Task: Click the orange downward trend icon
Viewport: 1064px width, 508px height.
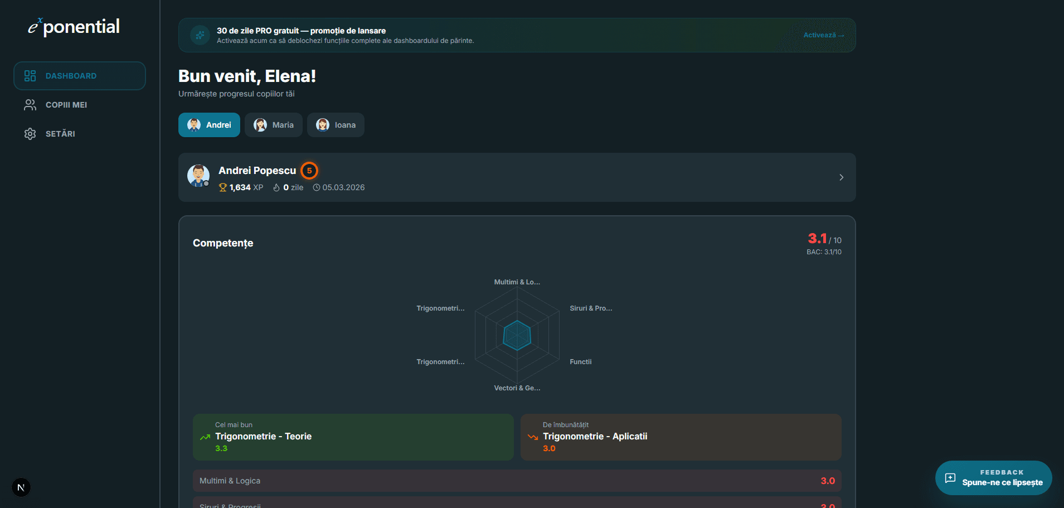Action: pos(533,437)
